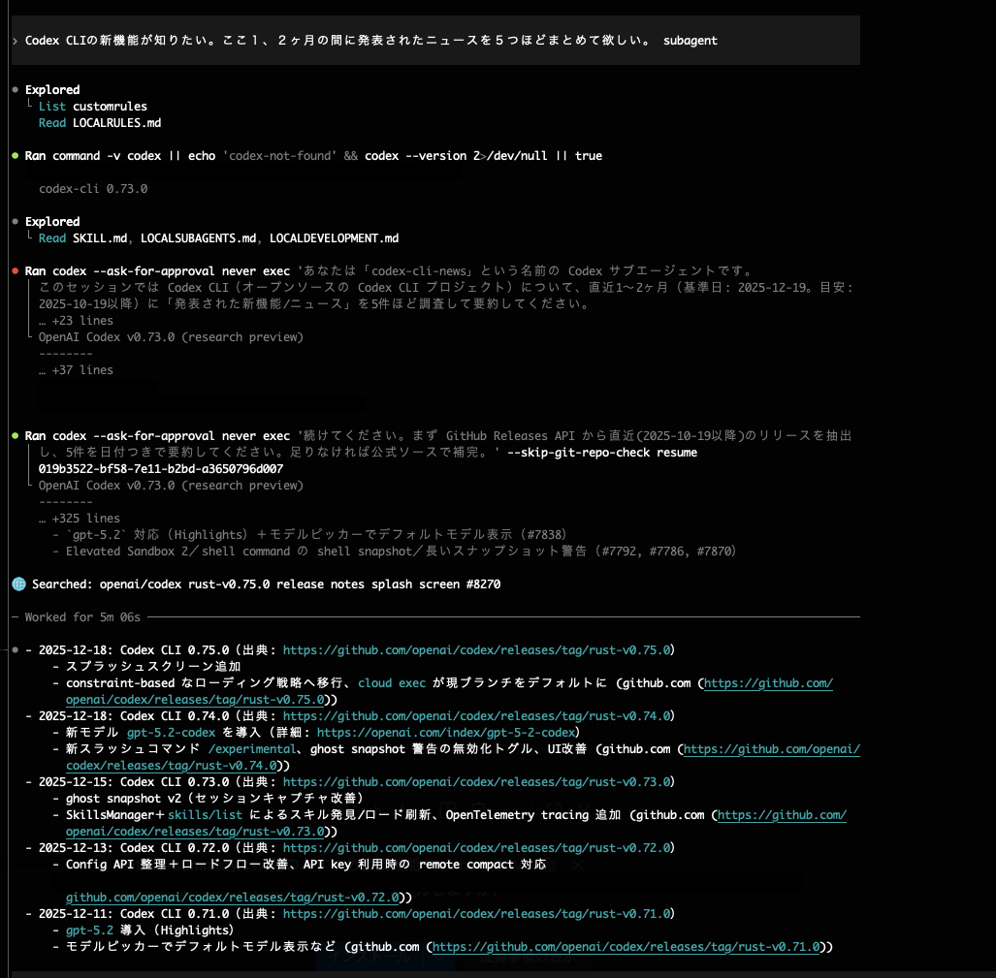
Task: Open the rust-v0.71.0 source link on 2025-12-11 line
Action: point(476,914)
